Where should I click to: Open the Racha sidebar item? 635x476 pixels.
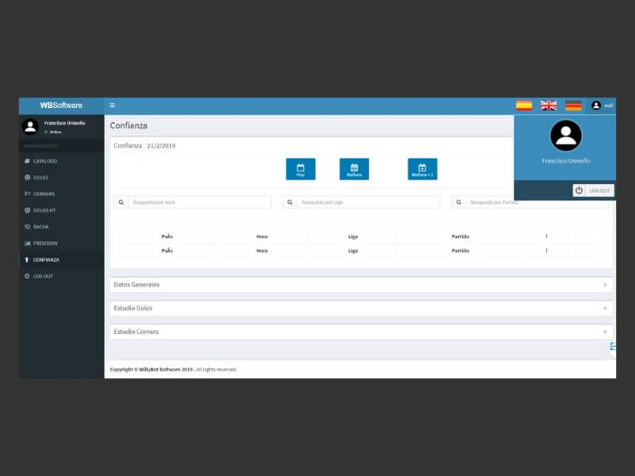(40, 227)
